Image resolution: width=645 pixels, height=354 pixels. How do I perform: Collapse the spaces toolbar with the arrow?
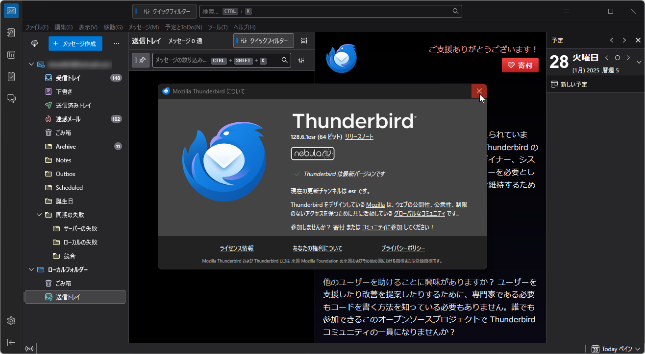click(11, 342)
